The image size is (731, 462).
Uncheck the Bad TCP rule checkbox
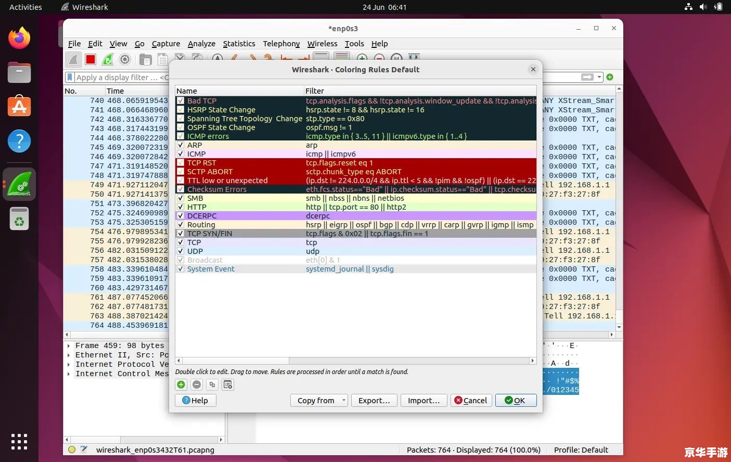coord(181,101)
